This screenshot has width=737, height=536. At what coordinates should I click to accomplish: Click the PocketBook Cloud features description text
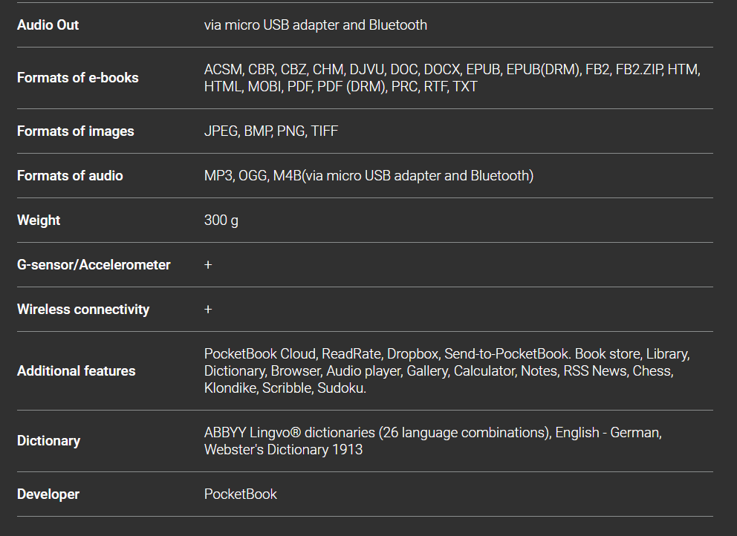(x=447, y=371)
